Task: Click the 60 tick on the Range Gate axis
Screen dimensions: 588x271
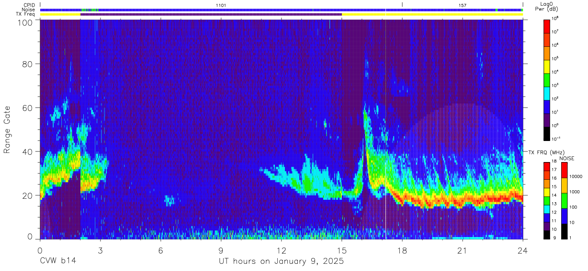Action: (28, 108)
